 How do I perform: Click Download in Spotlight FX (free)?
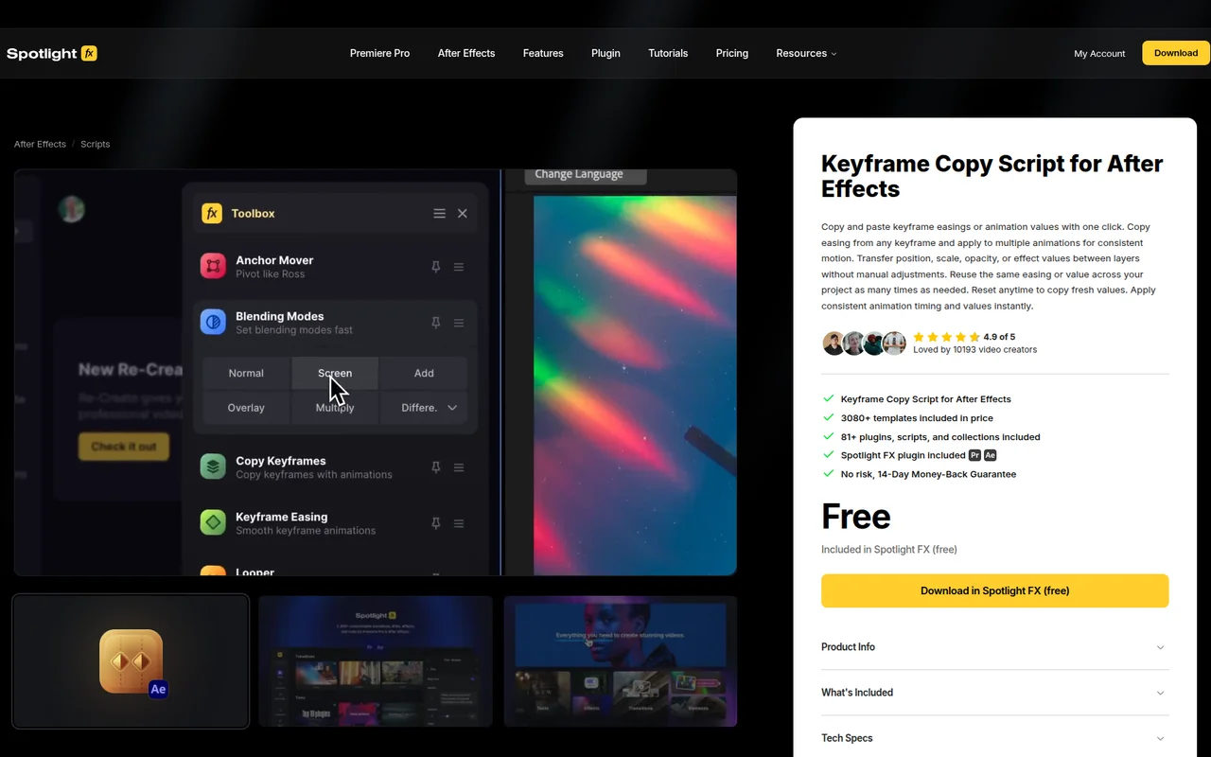[994, 590]
